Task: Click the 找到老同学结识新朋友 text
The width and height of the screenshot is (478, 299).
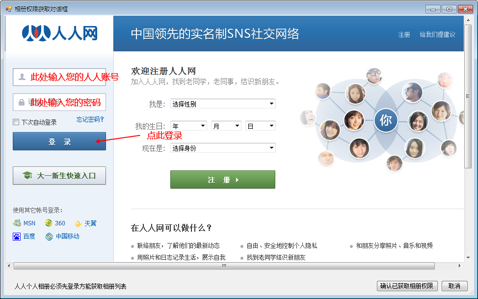Action: pos(276,257)
